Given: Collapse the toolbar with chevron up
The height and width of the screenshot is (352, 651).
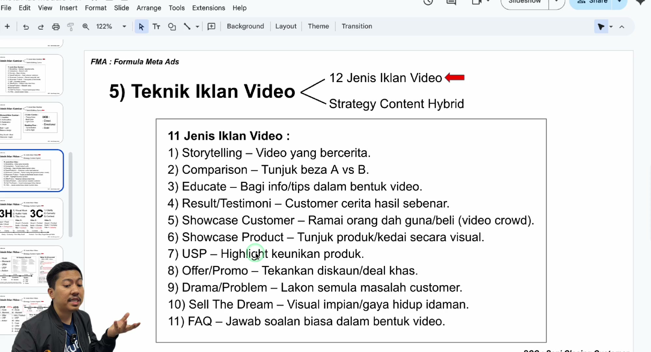Looking at the screenshot, I should point(622,27).
